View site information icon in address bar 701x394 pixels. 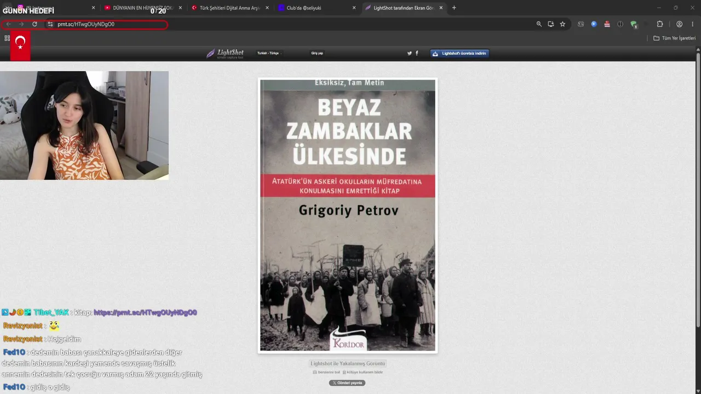pyautogui.click(x=50, y=24)
